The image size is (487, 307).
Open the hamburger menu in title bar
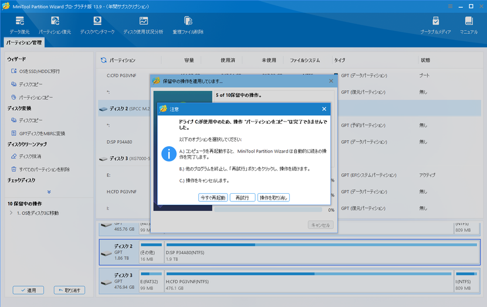coord(451,6)
